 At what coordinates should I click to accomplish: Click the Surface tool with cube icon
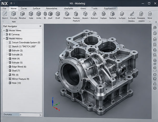(x=112, y=15)
